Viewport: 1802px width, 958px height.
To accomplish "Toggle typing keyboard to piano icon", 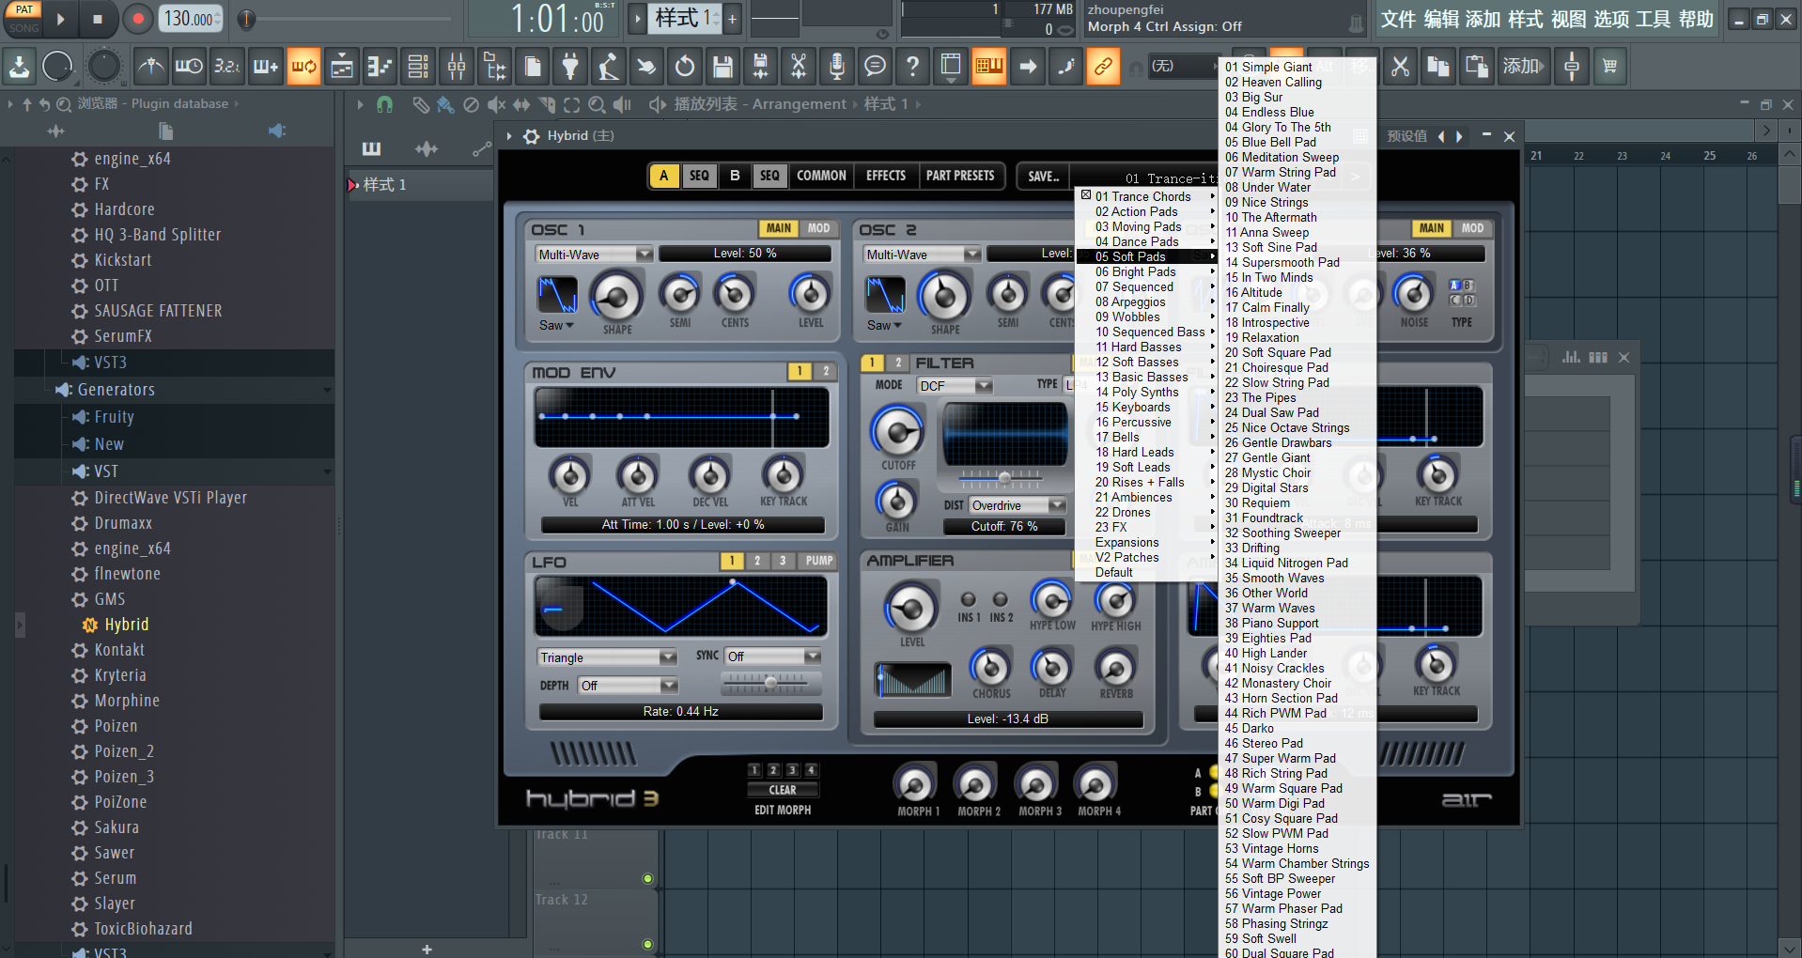I will [989, 66].
